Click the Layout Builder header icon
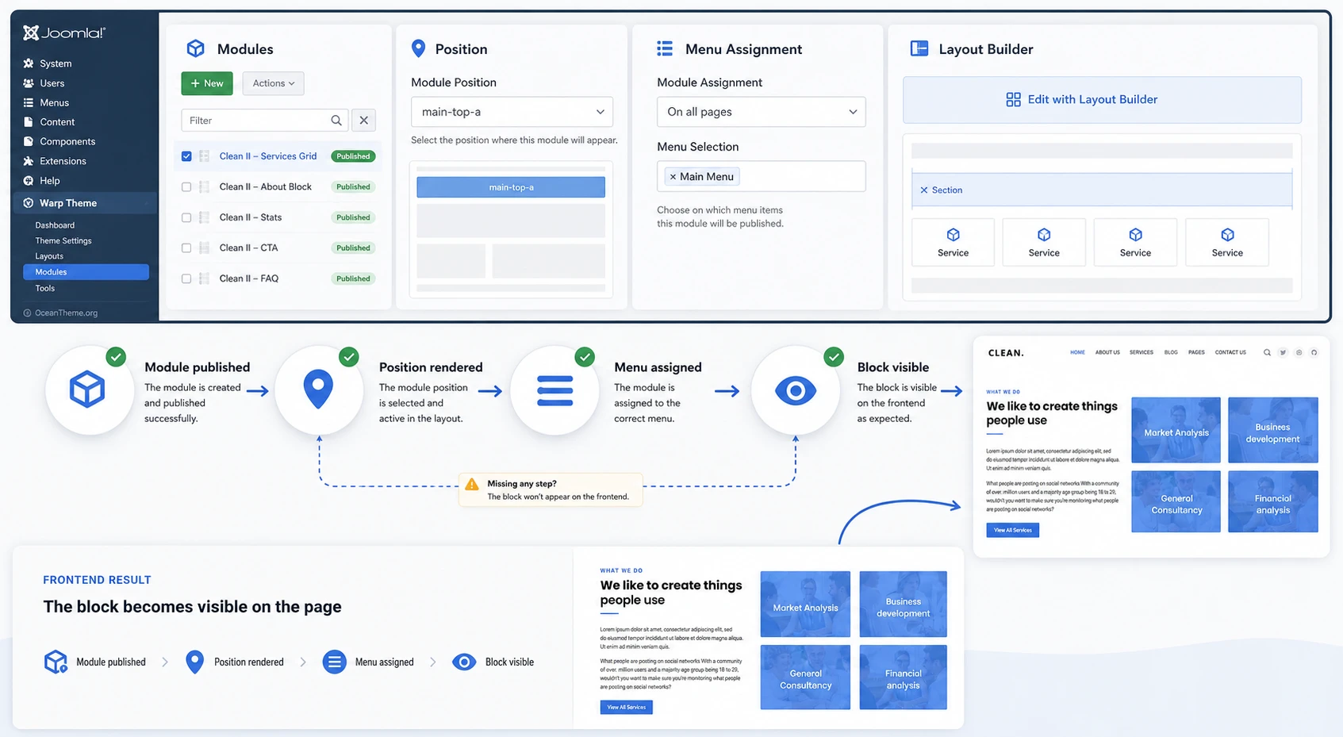 [x=919, y=48]
